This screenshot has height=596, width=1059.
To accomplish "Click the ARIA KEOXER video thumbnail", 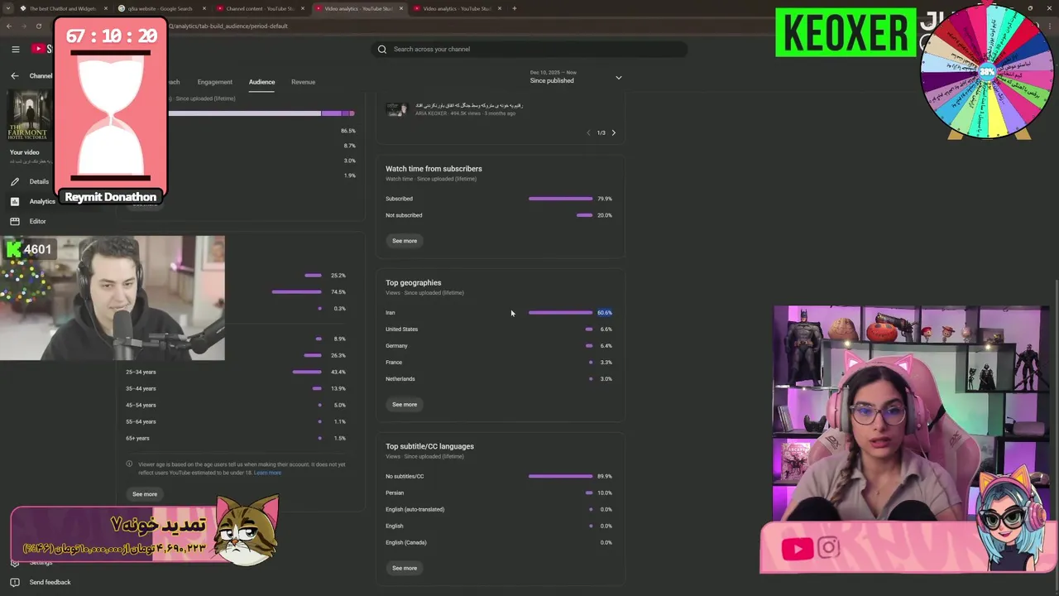I will (x=397, y=109).
